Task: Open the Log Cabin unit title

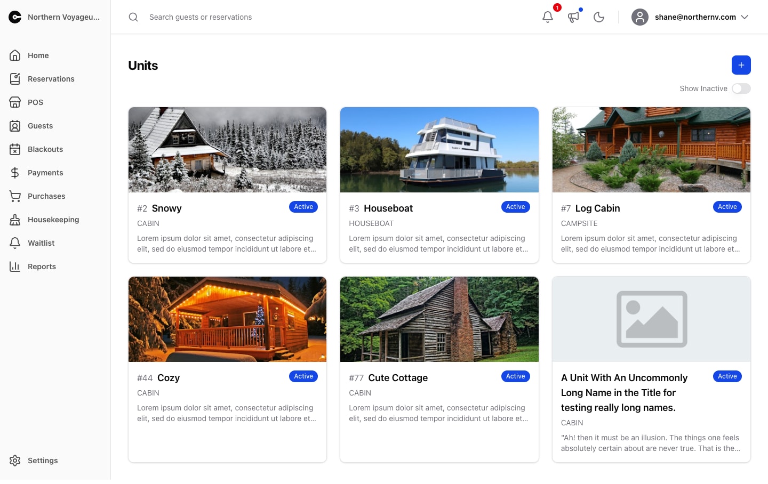Action: pyautogui.click(x=597, y=208)
